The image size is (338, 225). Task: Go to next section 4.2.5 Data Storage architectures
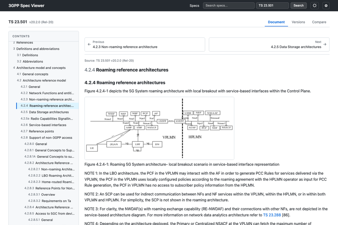click(x=269, y=44)
